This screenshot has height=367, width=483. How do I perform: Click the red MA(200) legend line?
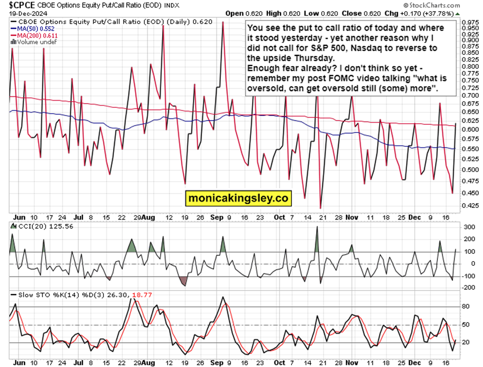(13, 36)
